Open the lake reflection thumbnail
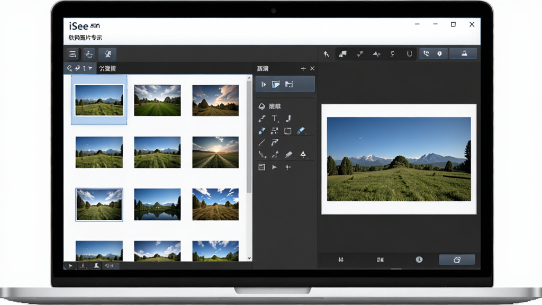This screenshot has height=305, width=542. point(157,204)
